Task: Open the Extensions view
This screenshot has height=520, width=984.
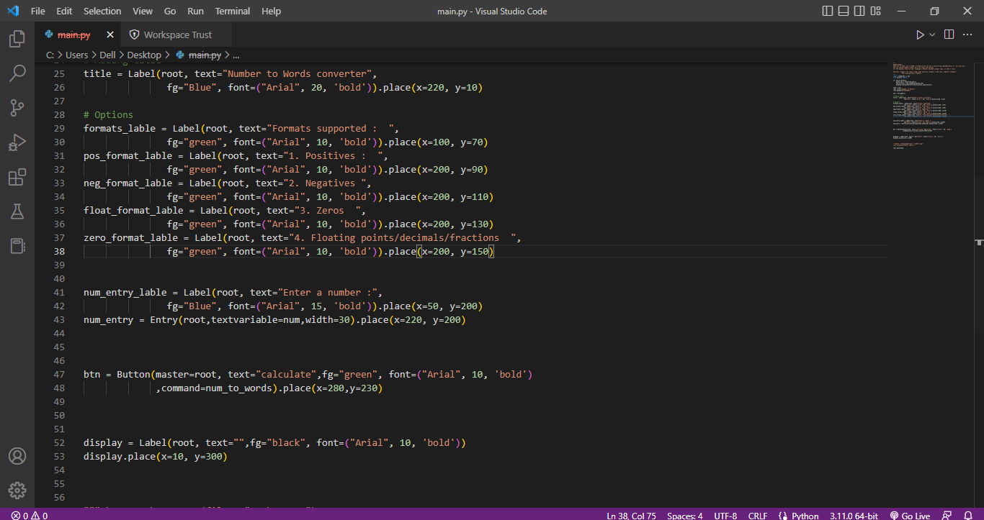Action: [17, 177]
